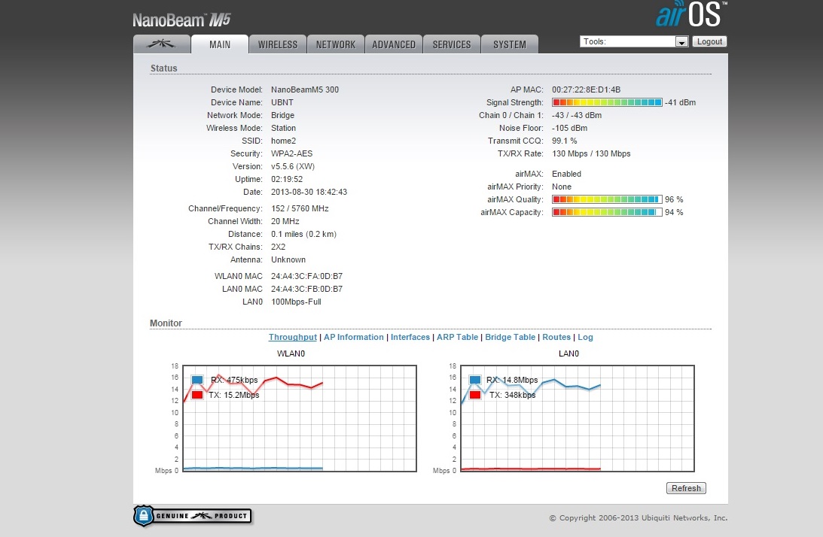Viewport: 823px width, 537px height.
Task: Click the Version value v5.5.6 (XW)
Action: pos(293,166)
